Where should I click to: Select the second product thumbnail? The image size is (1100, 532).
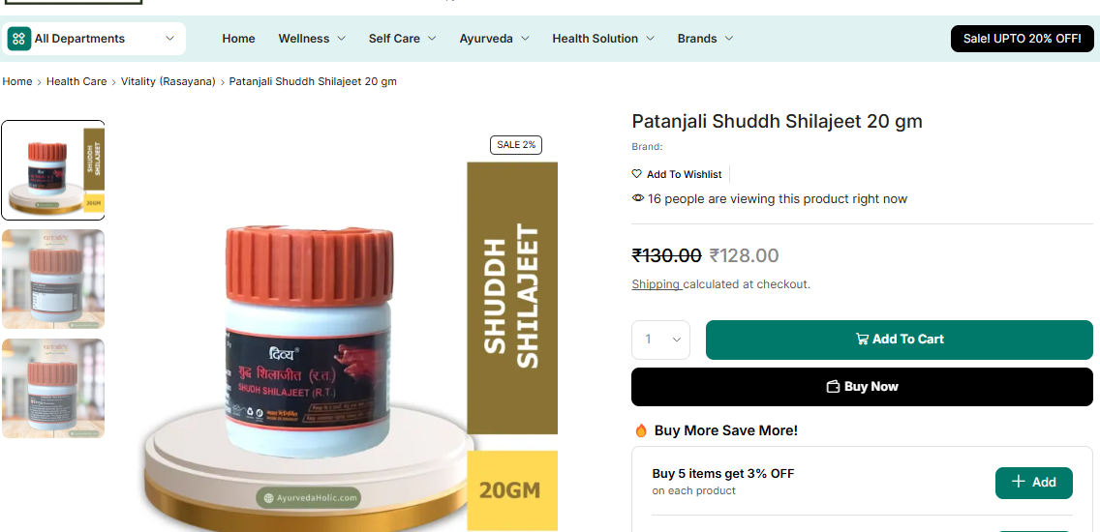[x=53, y=279]
